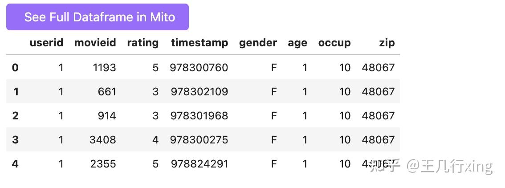The image size is (505, 188).
Task: Click the timestamp column header
Action: pos(199,43)
